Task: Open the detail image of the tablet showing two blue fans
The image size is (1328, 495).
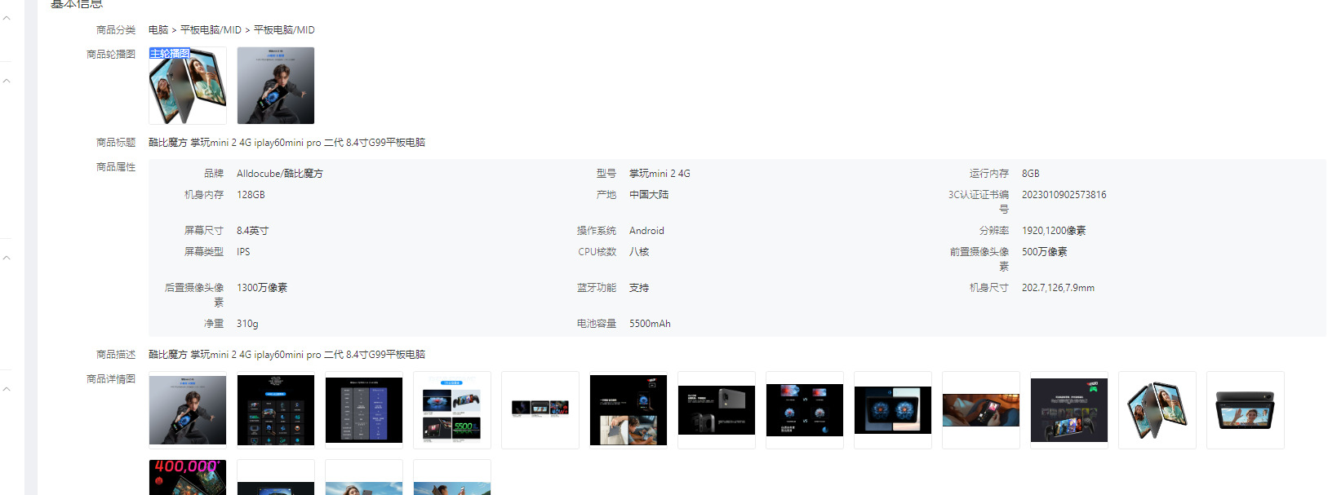Action: coord(893,410)
